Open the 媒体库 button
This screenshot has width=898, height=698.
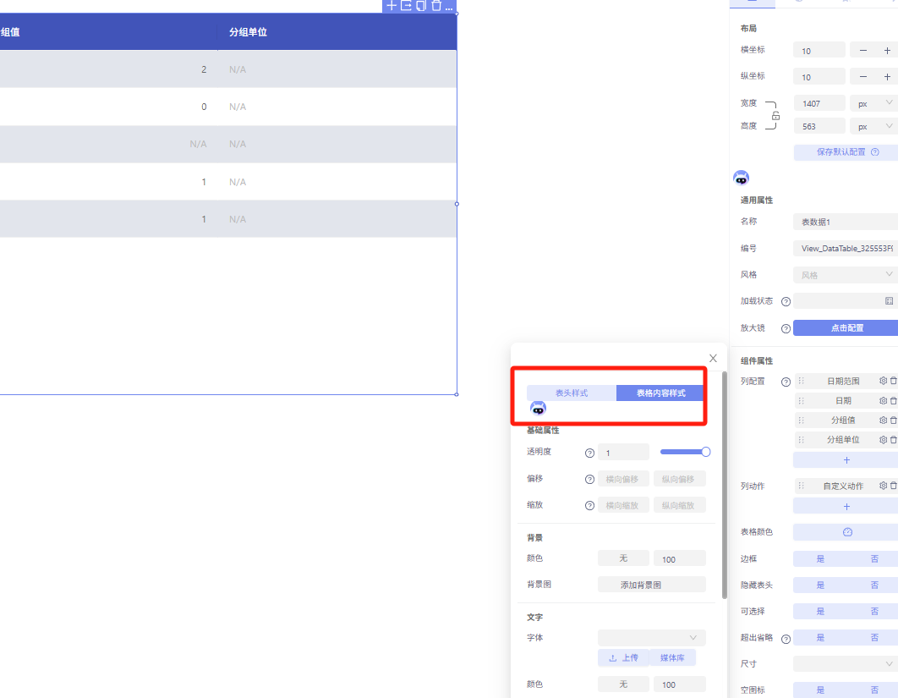click(672, 658)
